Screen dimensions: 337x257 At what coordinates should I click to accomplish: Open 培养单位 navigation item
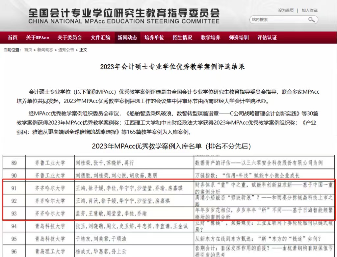[154, 38]
